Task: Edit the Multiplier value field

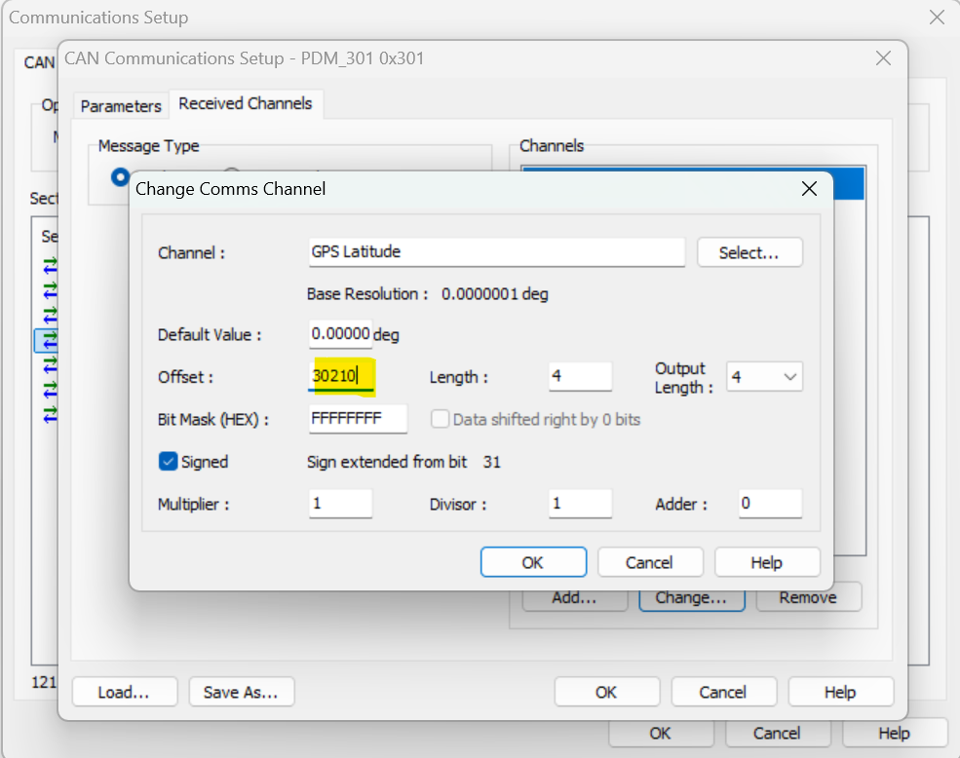Action: click(340, 504)
